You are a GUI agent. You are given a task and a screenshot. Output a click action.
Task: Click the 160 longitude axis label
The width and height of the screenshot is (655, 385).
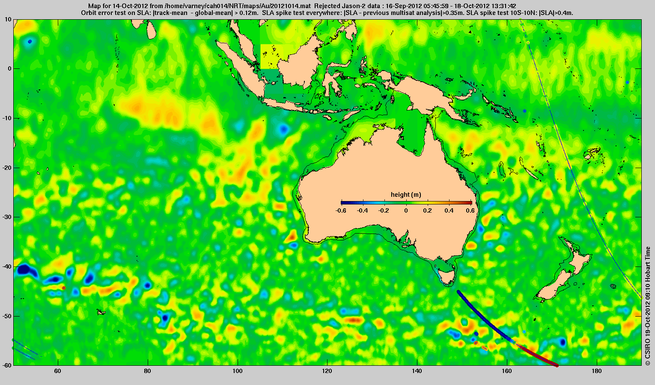tap(507, 371)
